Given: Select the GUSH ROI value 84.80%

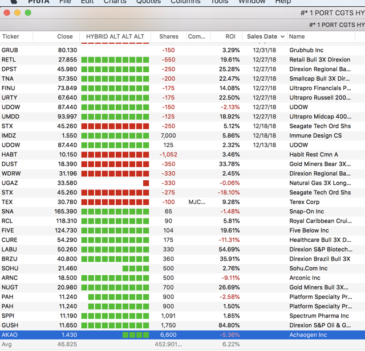Looking at the screenshot, I should point(229,325).
